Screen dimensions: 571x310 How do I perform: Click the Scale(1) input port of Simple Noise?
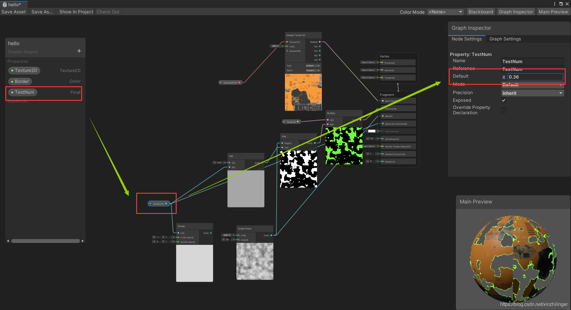tap(239, 240)
